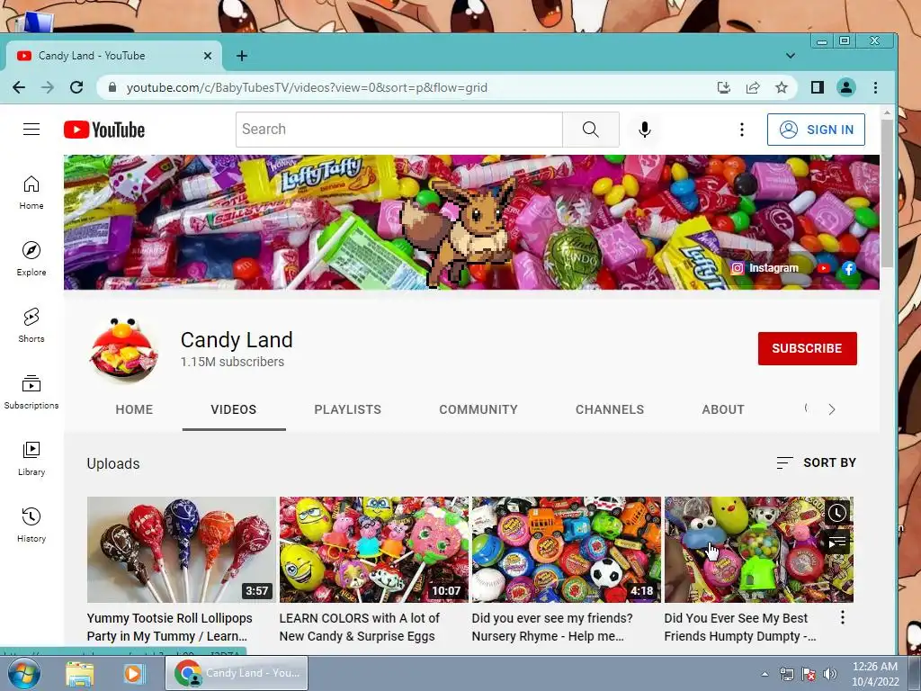Screen dimensions: 921x691
Task: Open LEARN COLORS Candy video title
Action: click(x=360, y=627)
